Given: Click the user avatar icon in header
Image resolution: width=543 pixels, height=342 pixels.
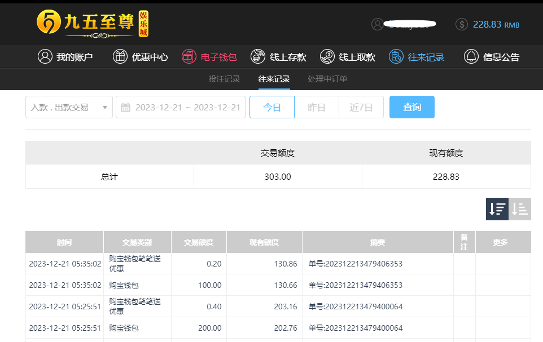Looking at the screenshot, I should (377, 24).
